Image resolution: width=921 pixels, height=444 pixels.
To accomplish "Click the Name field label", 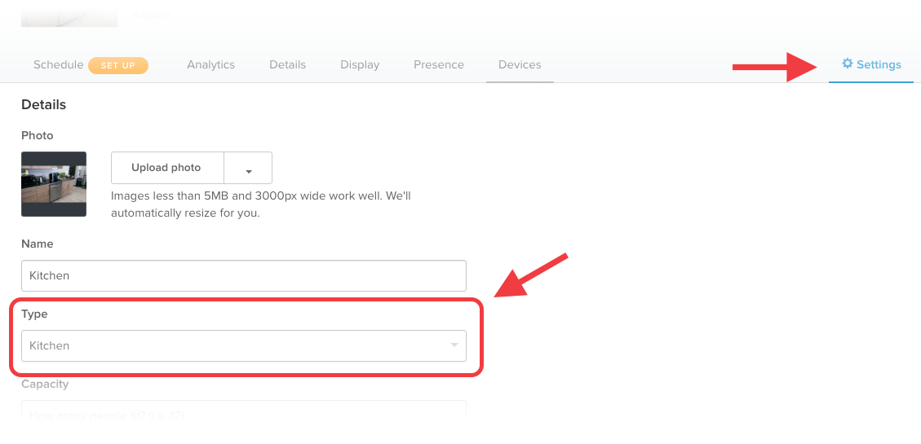I will point(37,244).
